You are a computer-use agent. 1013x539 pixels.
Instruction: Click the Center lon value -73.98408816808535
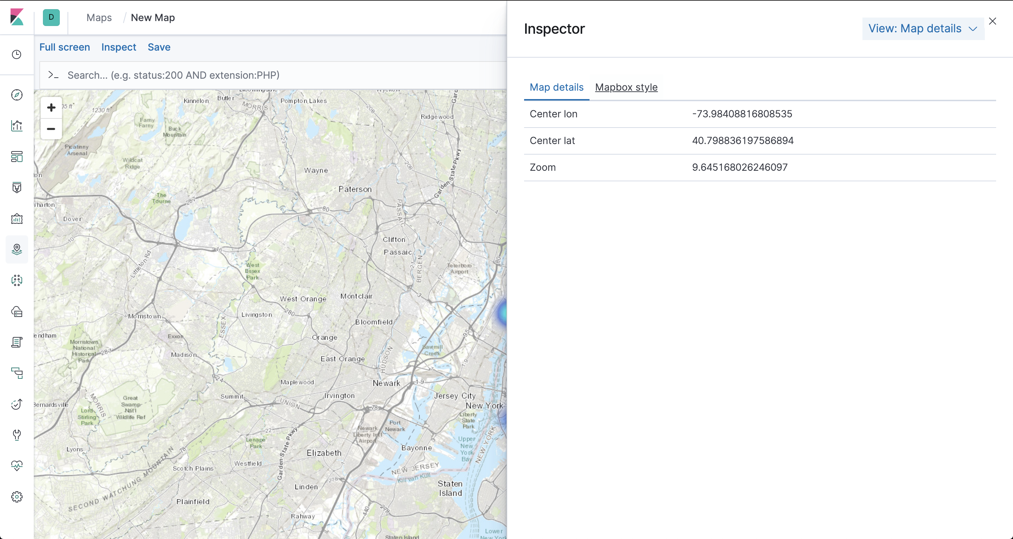pyautogui.click(x=742, y=114)
